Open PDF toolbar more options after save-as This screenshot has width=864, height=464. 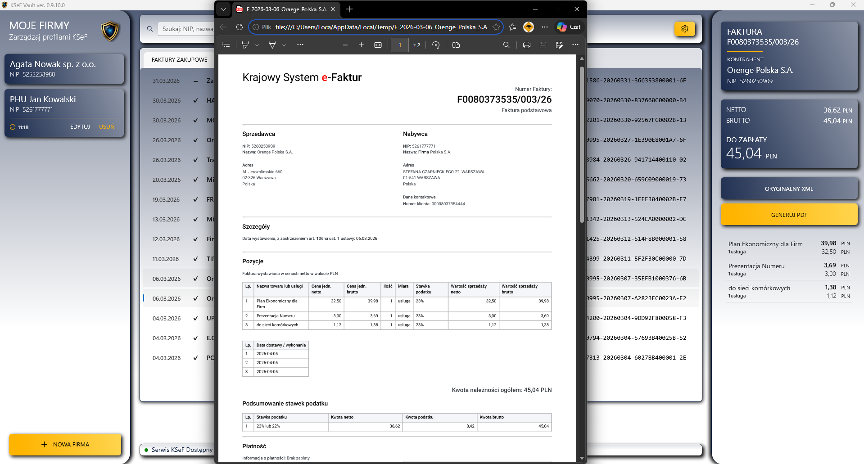(x=575, y=45)
